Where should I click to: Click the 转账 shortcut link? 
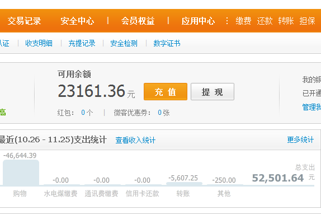(286, 21)
